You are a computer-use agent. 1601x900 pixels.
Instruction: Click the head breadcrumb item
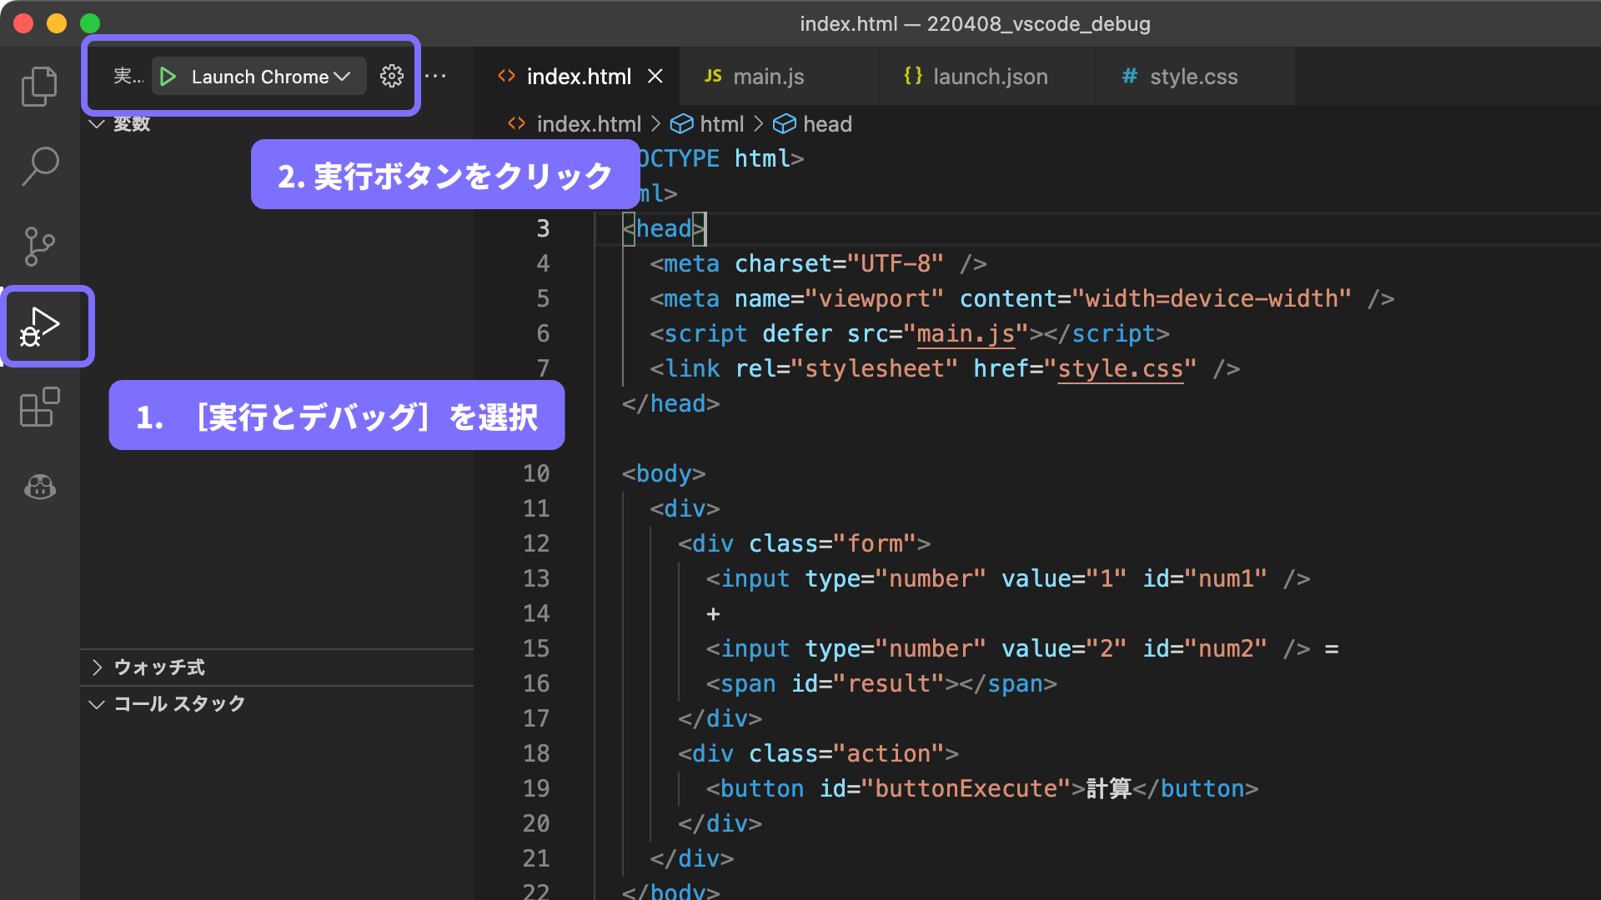pyautogui.click(x=826, y=124)
